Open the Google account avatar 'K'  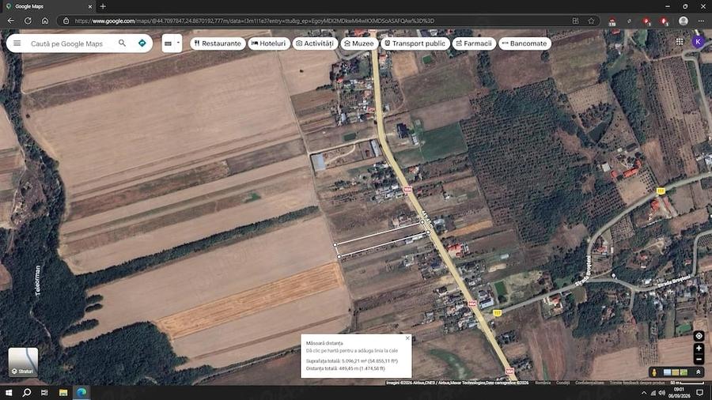(698, 42)
